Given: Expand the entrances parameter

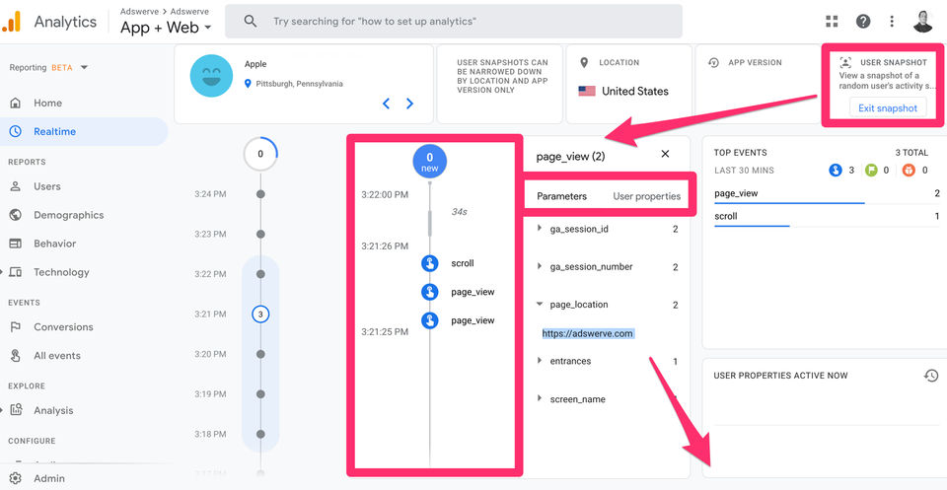Looking at the screenshot, I should click(540, 360).
